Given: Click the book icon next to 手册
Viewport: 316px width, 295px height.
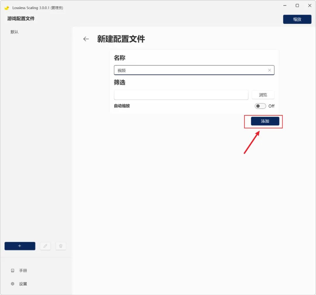Looking at the screenshot, I should [x=12, y=270].
